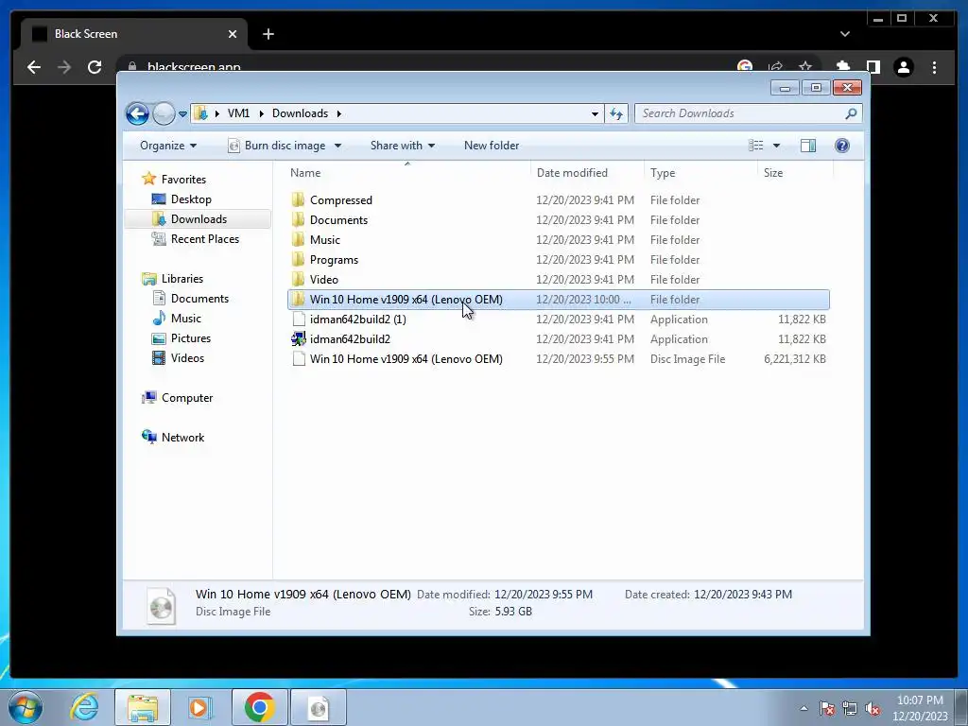Select the Video folder icon
Image resolution: width=968 pixels, height=726 pixels.
point(298,280)
